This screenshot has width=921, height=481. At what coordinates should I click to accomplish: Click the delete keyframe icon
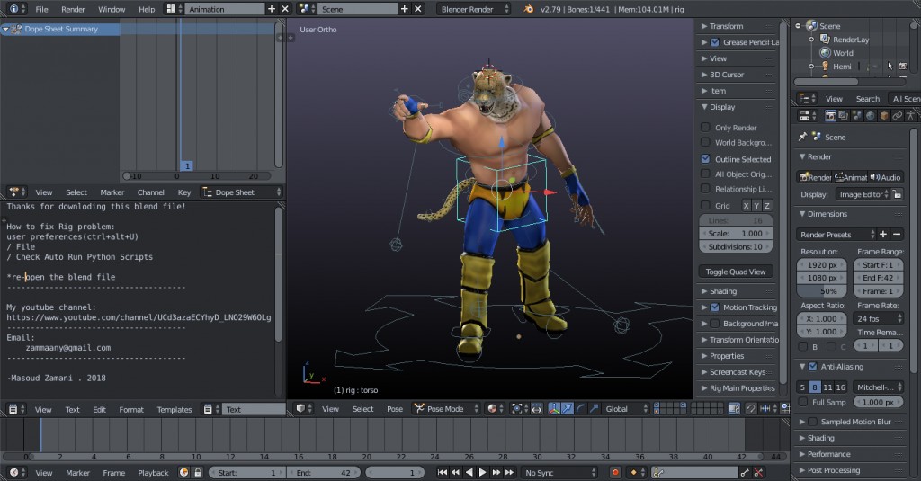[758, 472]
